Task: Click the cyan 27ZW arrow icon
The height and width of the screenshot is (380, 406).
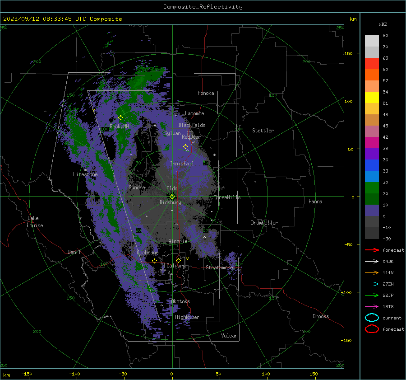Action: pyautogui.click(x=372, y=284)
